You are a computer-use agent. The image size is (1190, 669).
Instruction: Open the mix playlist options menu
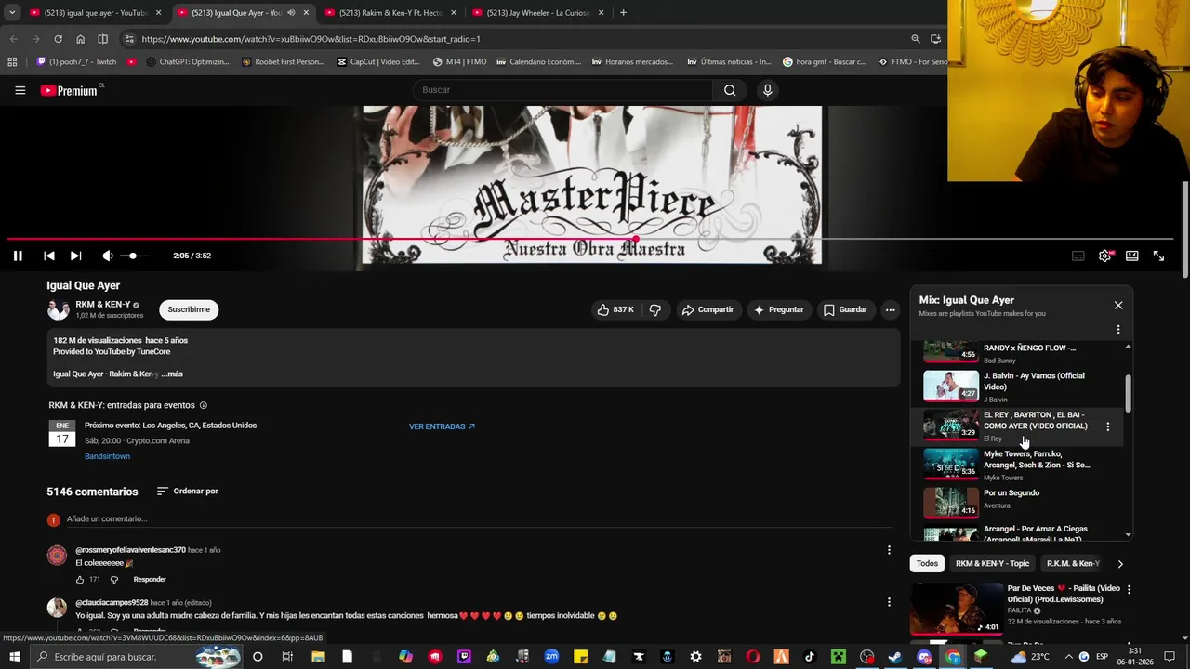(1118, 330)
